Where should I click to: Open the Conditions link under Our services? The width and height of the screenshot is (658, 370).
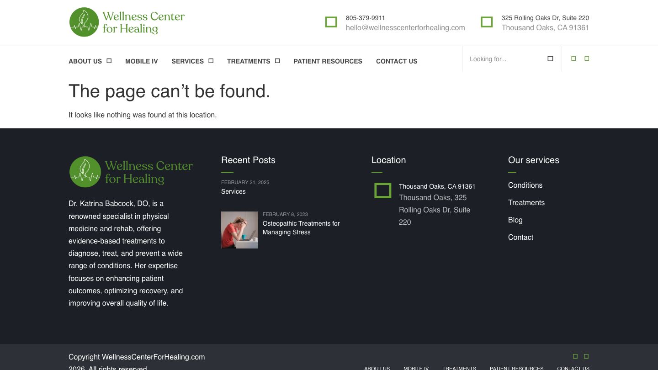pyautogui.click(x=525, y=185)
